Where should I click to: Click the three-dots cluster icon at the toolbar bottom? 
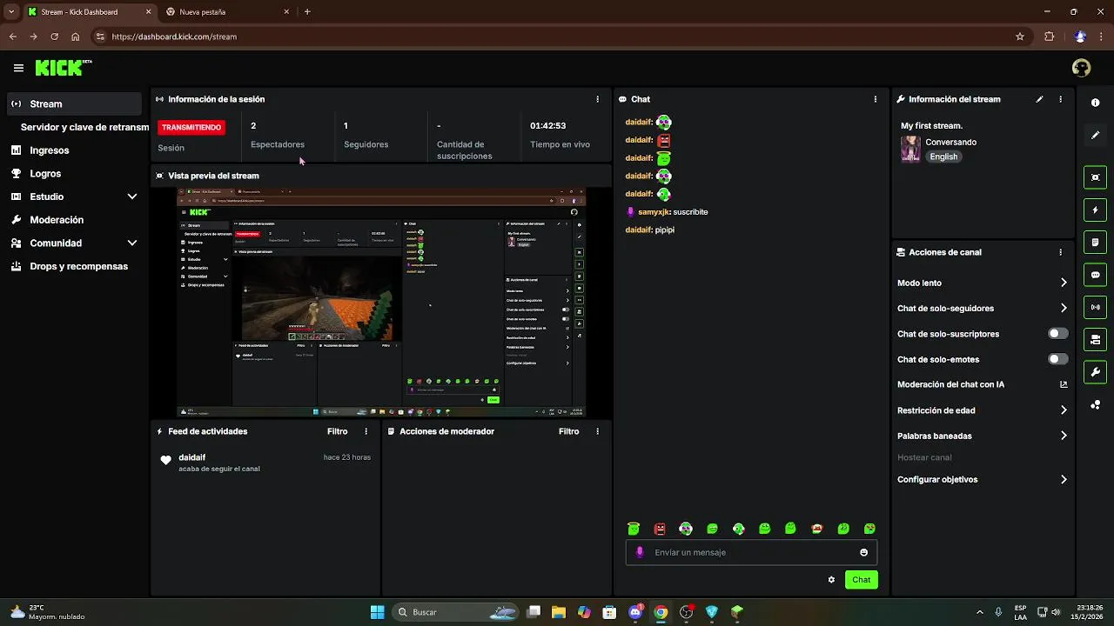pyautogui.click(x=1095, y=405)
